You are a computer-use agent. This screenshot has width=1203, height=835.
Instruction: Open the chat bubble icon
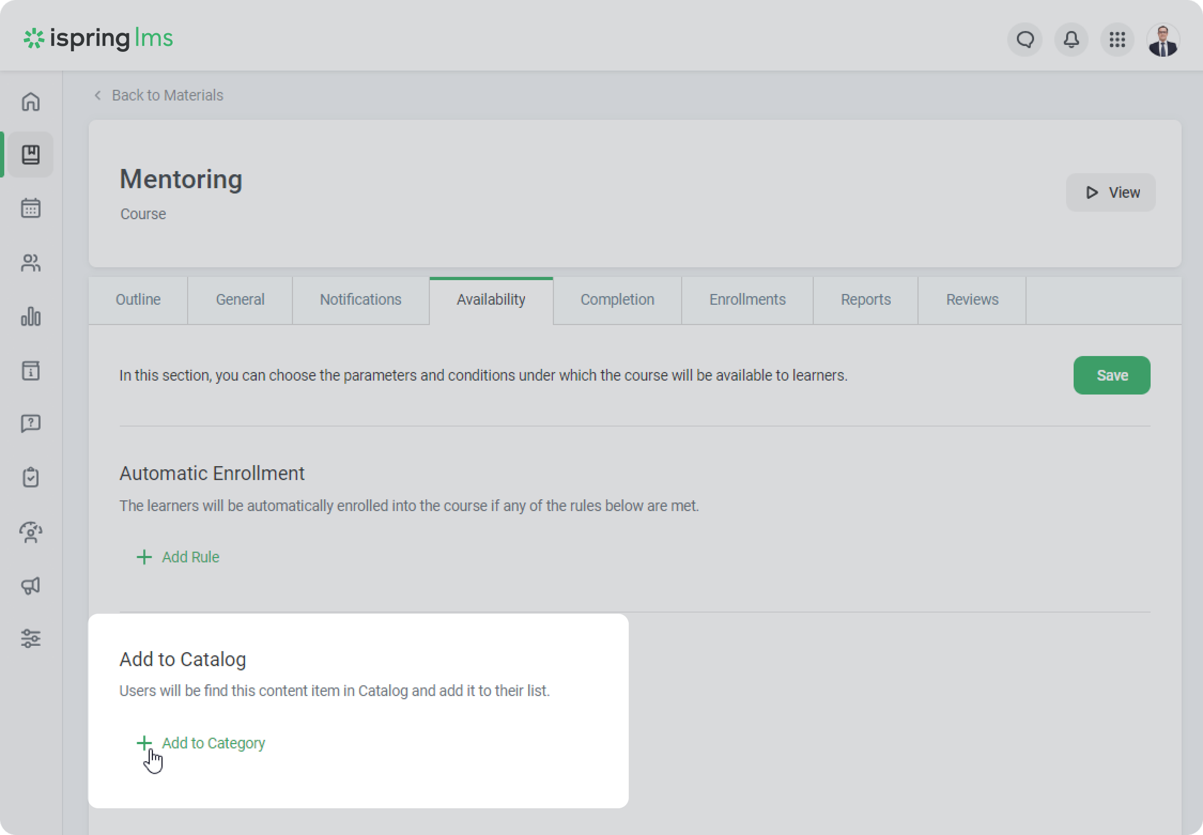coord(1025,40)
